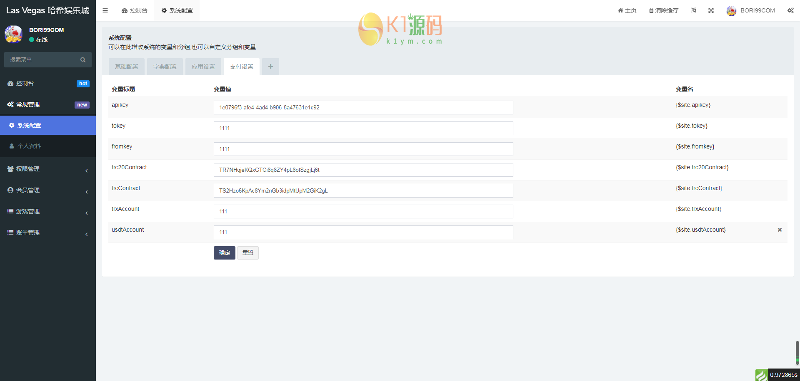Switch to the 基础配置 tab
Screen dimensions: 800x381
point(126,67)
